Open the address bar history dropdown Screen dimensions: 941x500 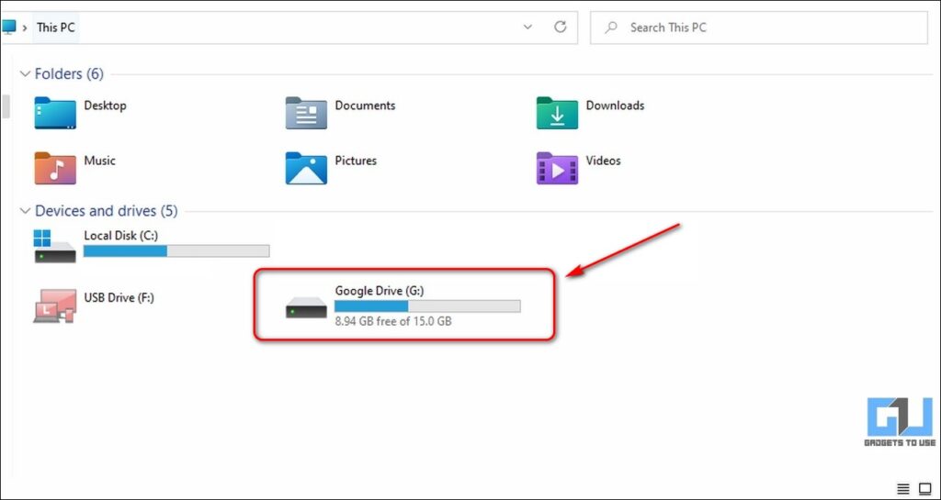(x=527, y=27)
